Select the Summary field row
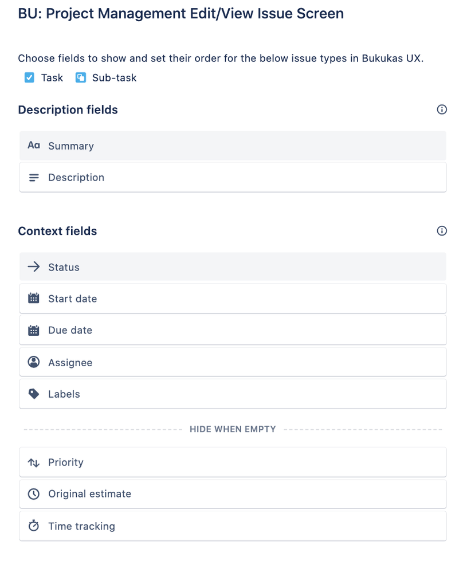467x572 pixels. pyautogui.click(x=233, y=146)
